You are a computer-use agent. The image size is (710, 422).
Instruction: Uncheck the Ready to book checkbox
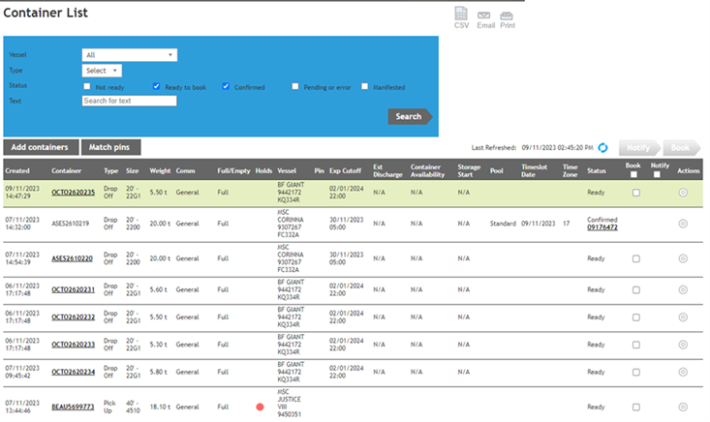tap(156, 86)
